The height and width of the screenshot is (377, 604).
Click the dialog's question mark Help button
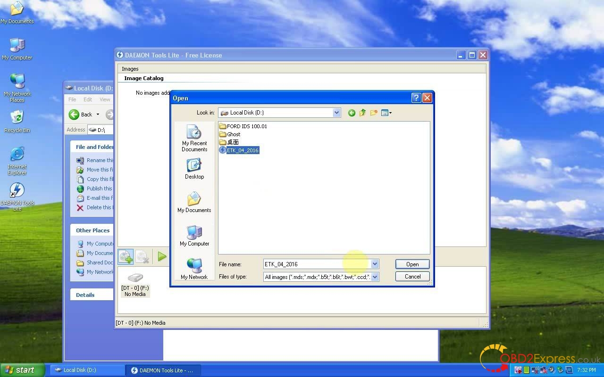416,98
